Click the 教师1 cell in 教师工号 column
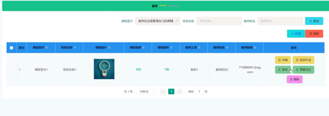Image resolution: width=329 pixels, height=116 pixels. [194, 70]
